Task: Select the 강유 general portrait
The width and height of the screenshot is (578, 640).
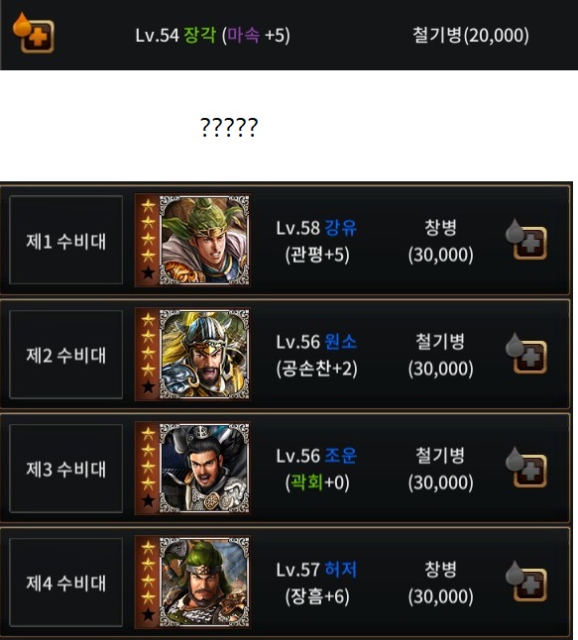Action: tap(204, 240)
